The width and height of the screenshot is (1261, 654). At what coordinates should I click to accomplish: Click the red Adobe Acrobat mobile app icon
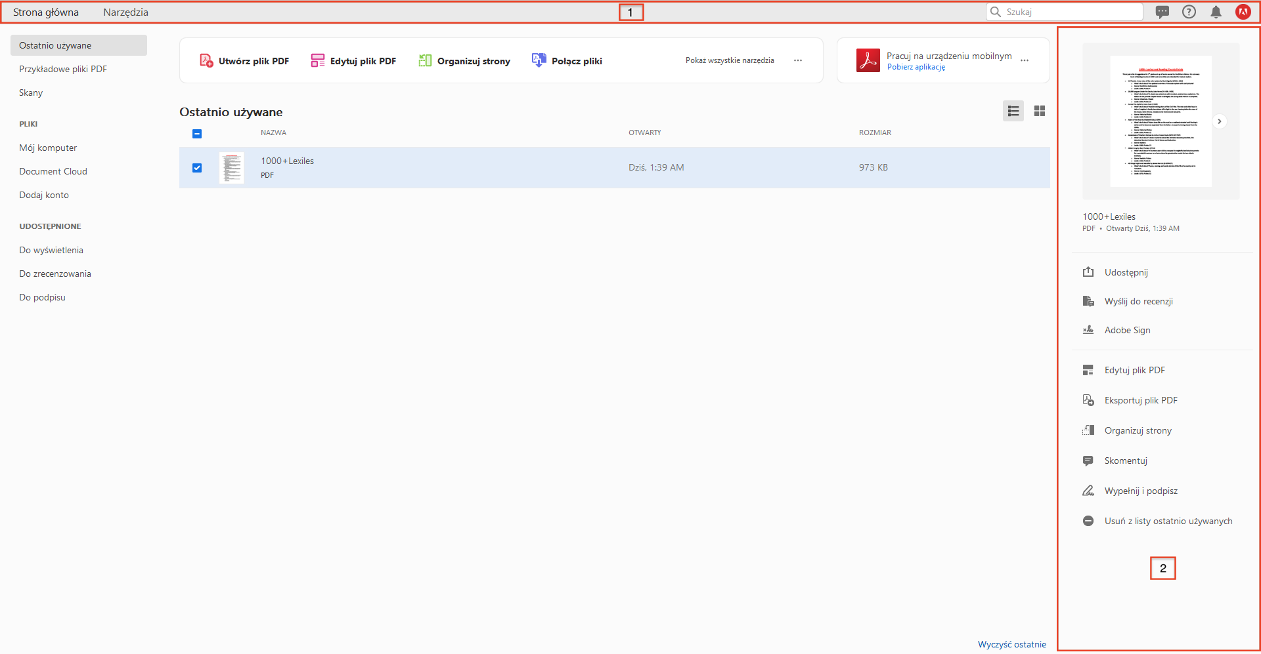pos(868,60)
